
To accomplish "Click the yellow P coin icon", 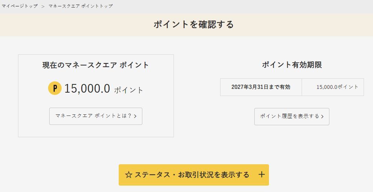I will pyautogui.click(x=55, y=88).
